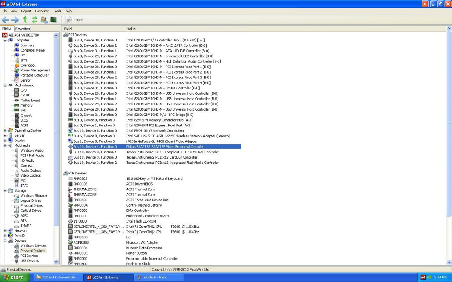The width and height of the screenshot is (452, 282).
Task: Click the USB Devices tree icon
Action: point(16,261)
